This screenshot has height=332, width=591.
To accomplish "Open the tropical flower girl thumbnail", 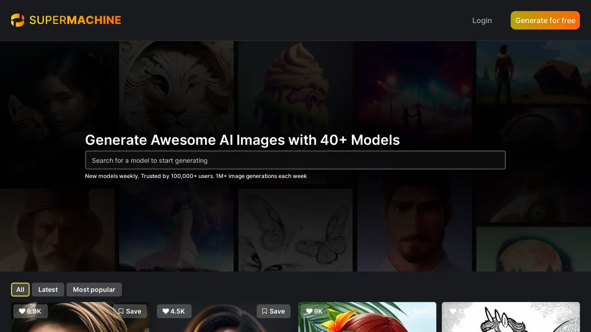I will (367, 323).
